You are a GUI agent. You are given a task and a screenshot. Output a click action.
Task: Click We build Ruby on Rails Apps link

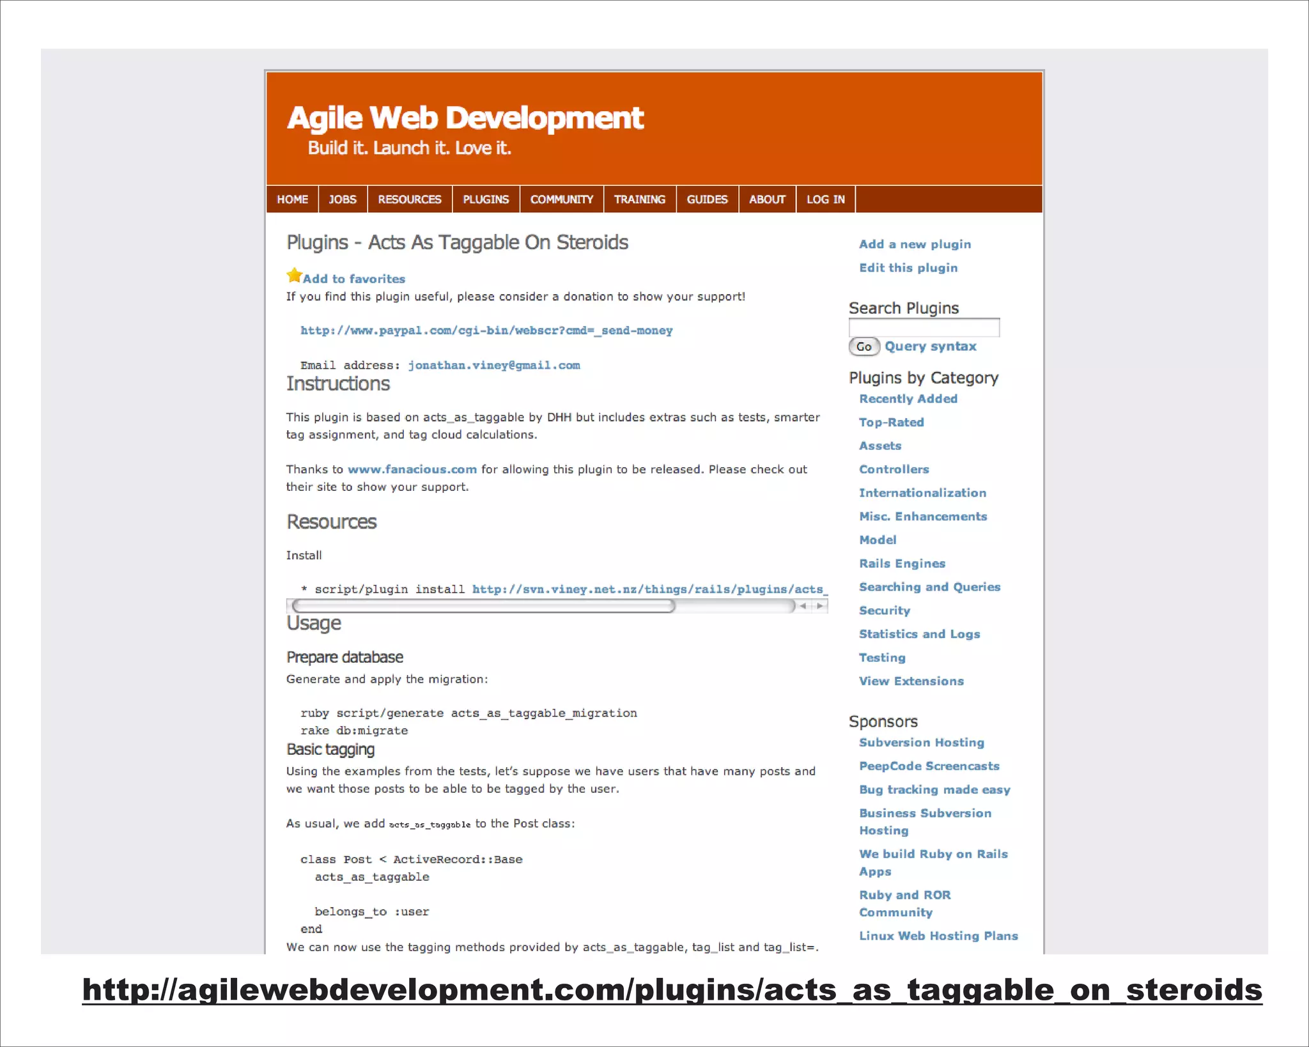pos(933,863)
